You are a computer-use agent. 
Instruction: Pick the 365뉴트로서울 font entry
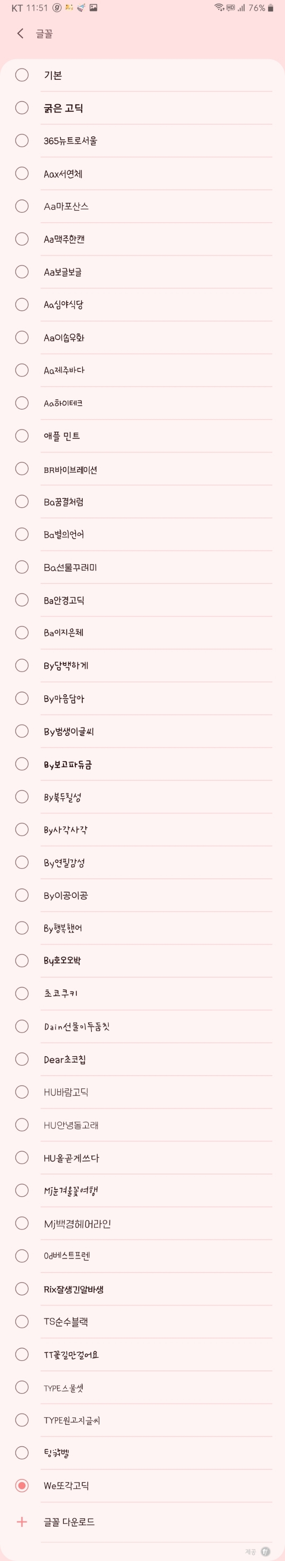[x=70, y=141]
